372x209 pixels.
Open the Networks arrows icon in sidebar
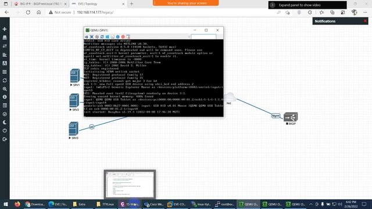pyautogui.click(x=5, y=46)
